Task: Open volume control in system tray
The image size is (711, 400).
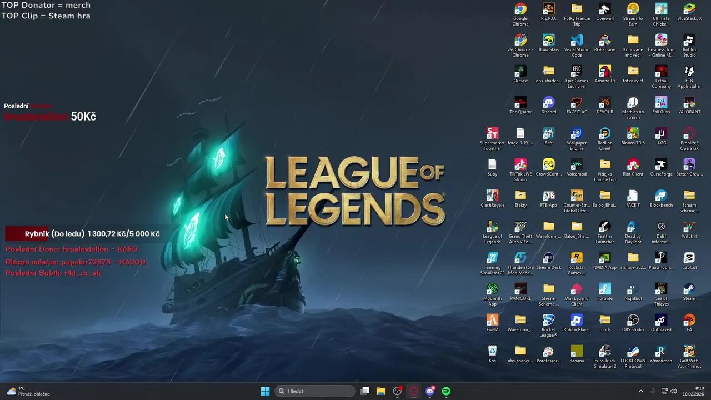Action: [x=674, y=391]
